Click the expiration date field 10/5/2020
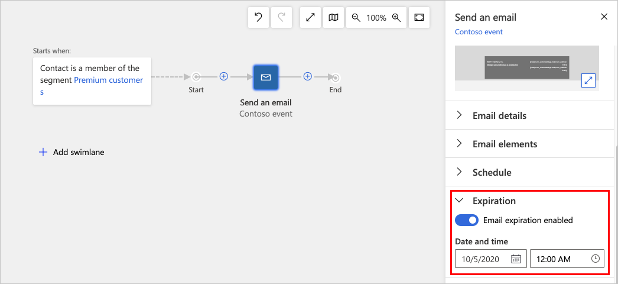This screenshot has width=618, height=284. (x=491, y=259)
